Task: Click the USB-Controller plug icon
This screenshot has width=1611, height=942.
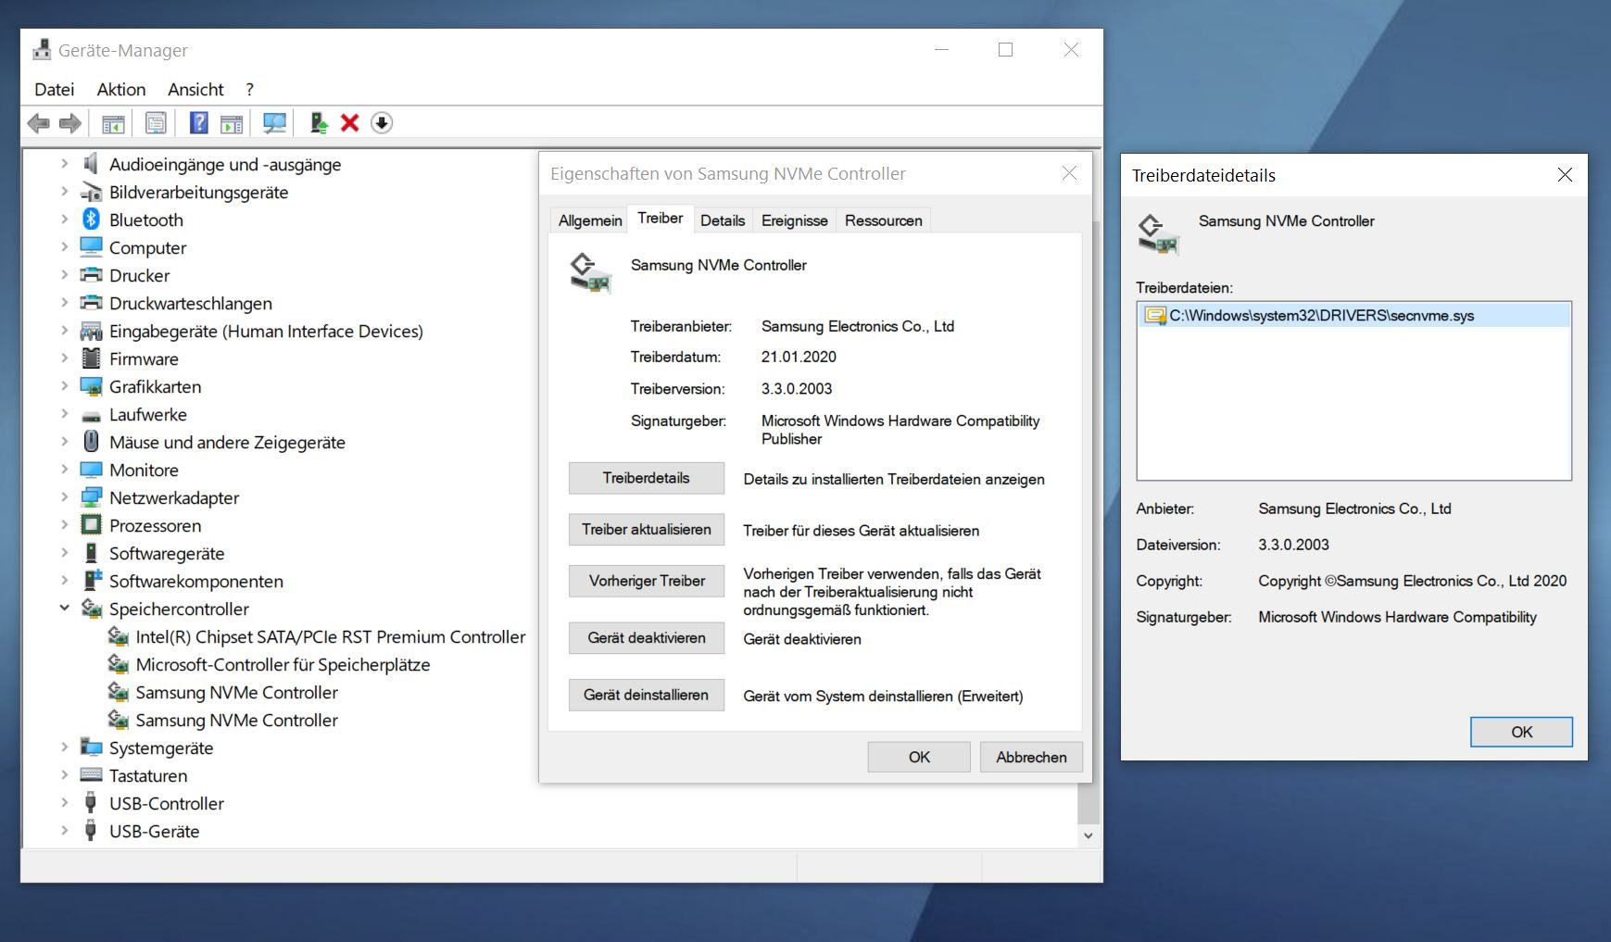Action: pos(91,803)
